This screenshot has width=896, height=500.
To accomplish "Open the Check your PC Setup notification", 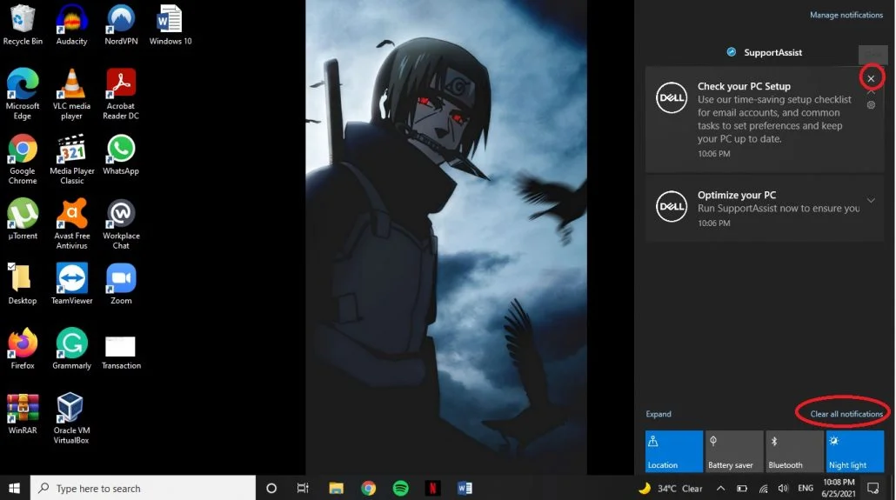I will (x=765, y=119).
